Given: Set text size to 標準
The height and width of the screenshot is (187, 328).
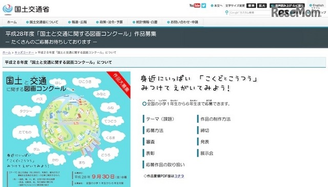Looking at the screenshot, I should tap(251, 6).
